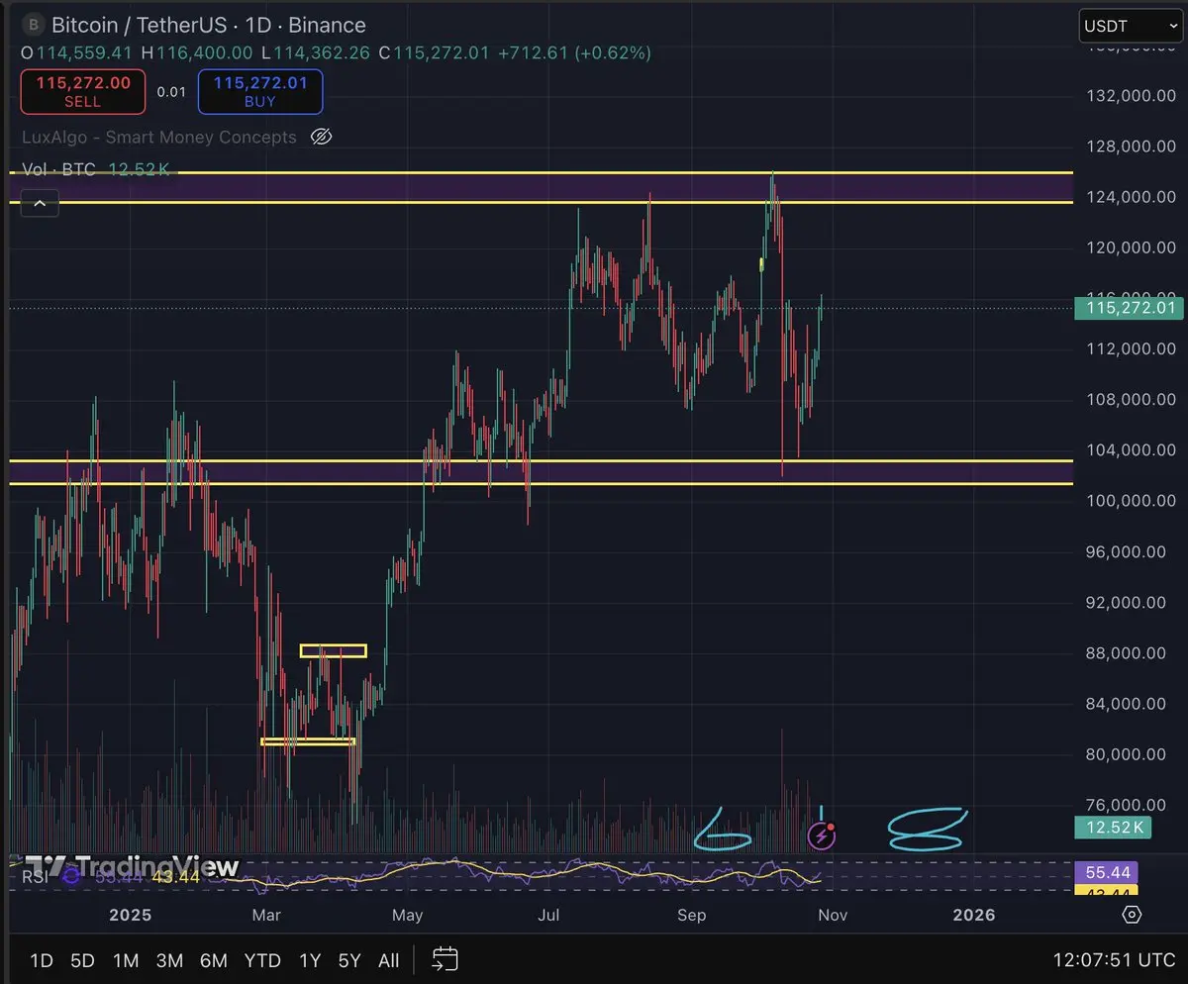Collapse the indicator legend with chevron button
This screenshot has height=984, width=1188.
(x=40, y=204)
